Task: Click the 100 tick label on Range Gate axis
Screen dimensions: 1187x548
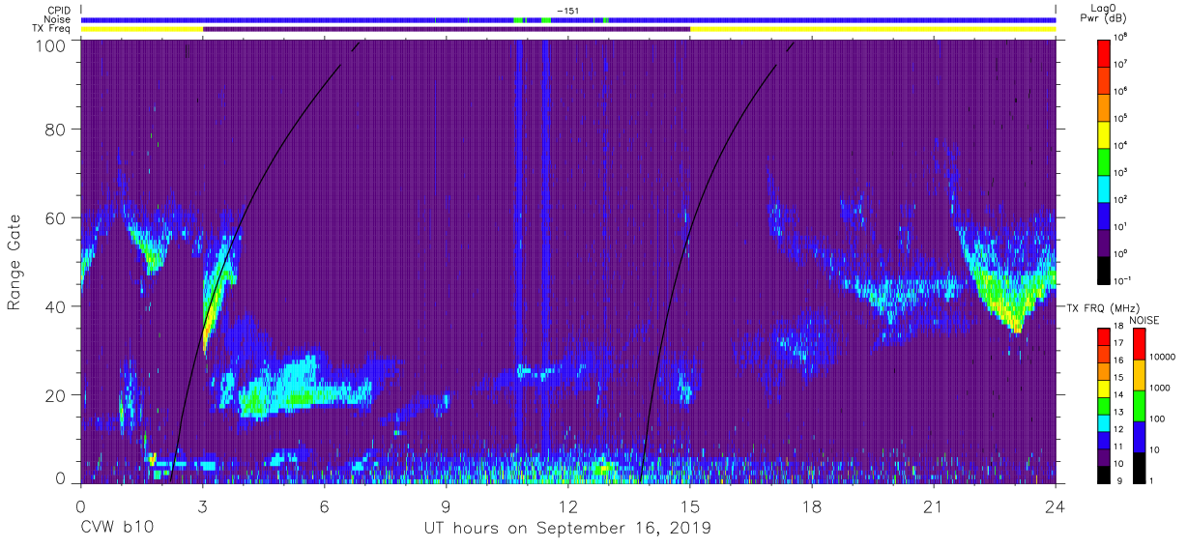Action: (x=50, y=44)
